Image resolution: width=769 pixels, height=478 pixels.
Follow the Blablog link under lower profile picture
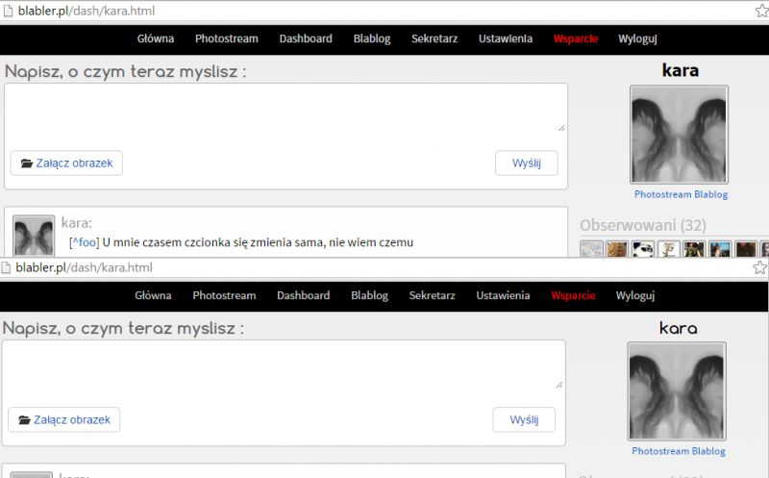(x=708, y=451)
